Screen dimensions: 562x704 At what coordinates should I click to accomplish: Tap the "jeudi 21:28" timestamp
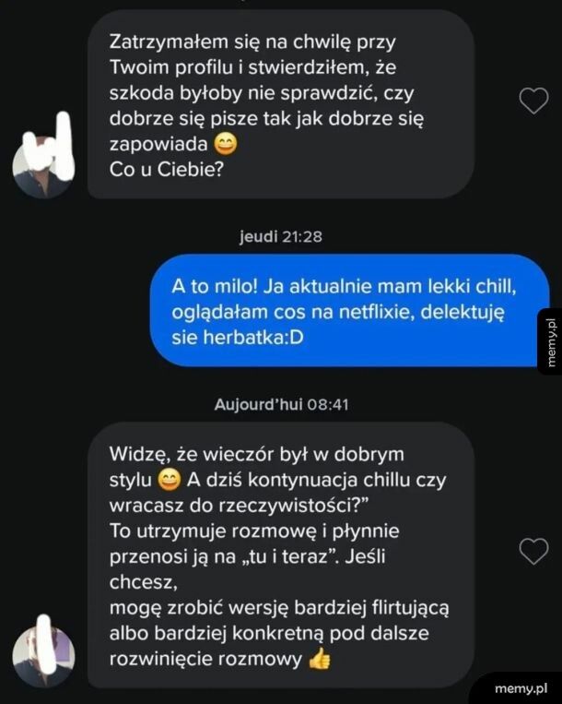(x=281, y=236)
